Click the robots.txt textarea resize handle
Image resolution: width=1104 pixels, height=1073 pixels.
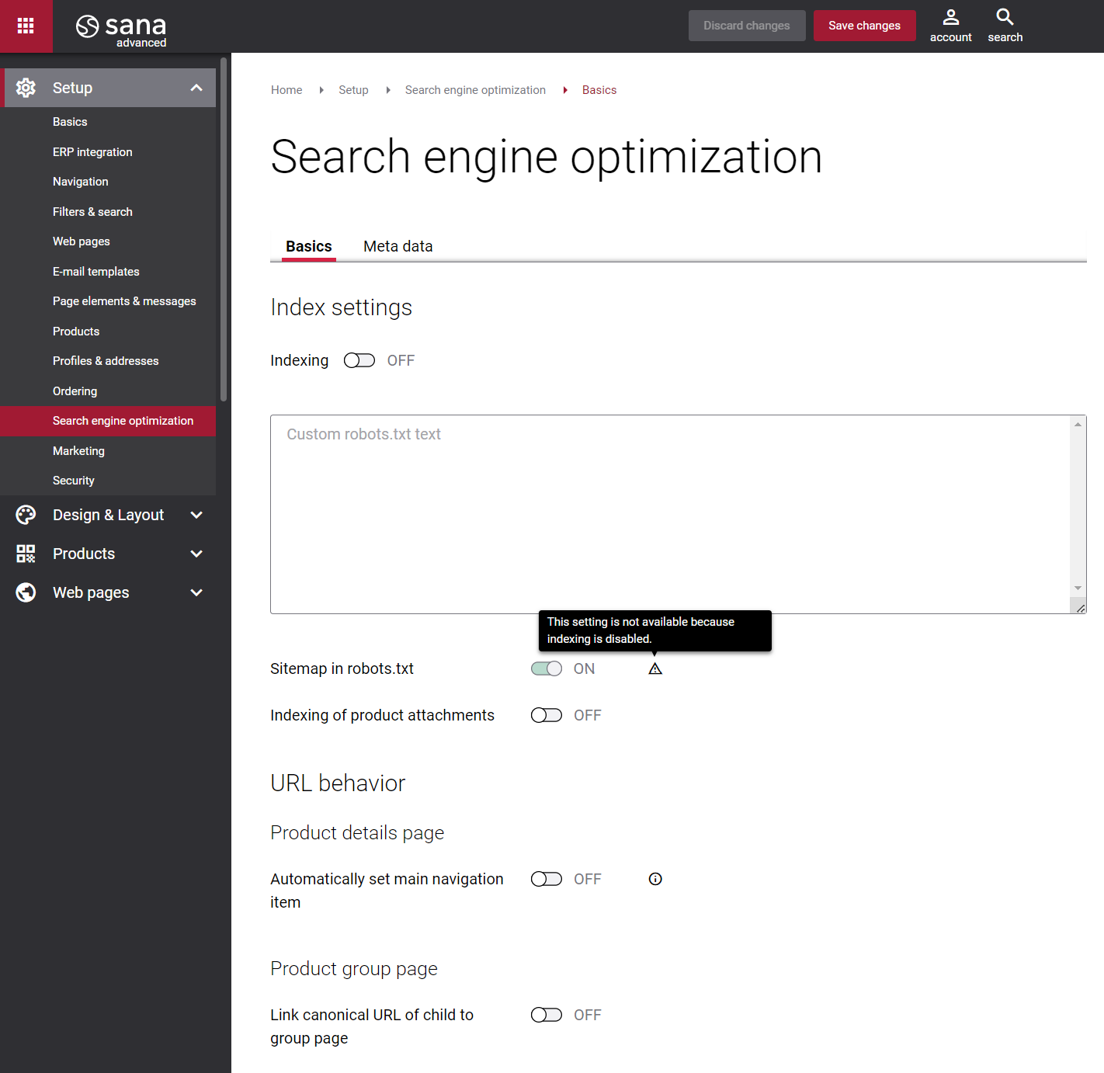coord(1080,607)
